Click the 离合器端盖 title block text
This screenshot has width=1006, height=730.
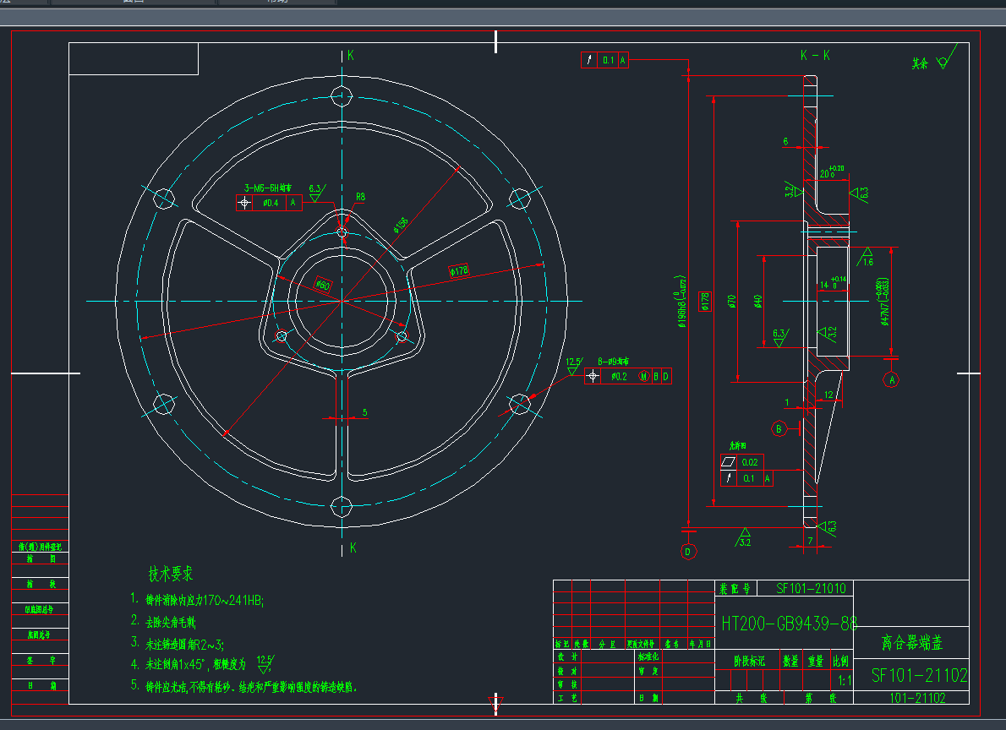tap(911, 644)
